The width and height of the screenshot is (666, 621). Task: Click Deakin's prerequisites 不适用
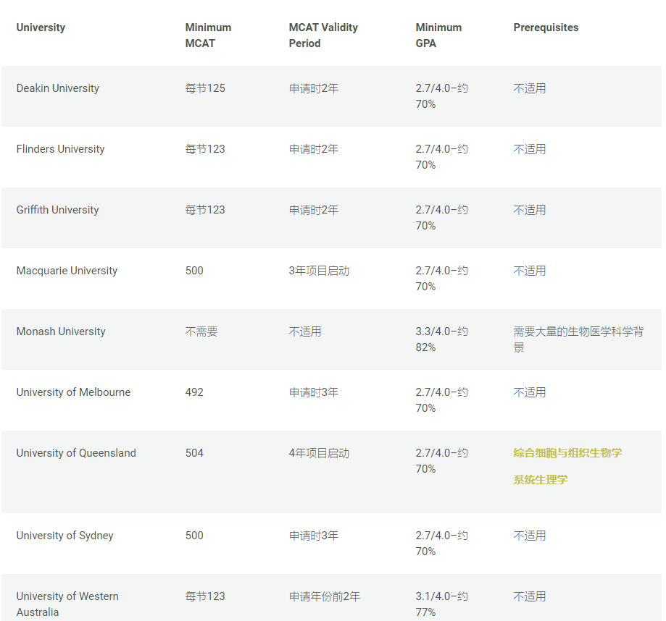click(529, 88)
